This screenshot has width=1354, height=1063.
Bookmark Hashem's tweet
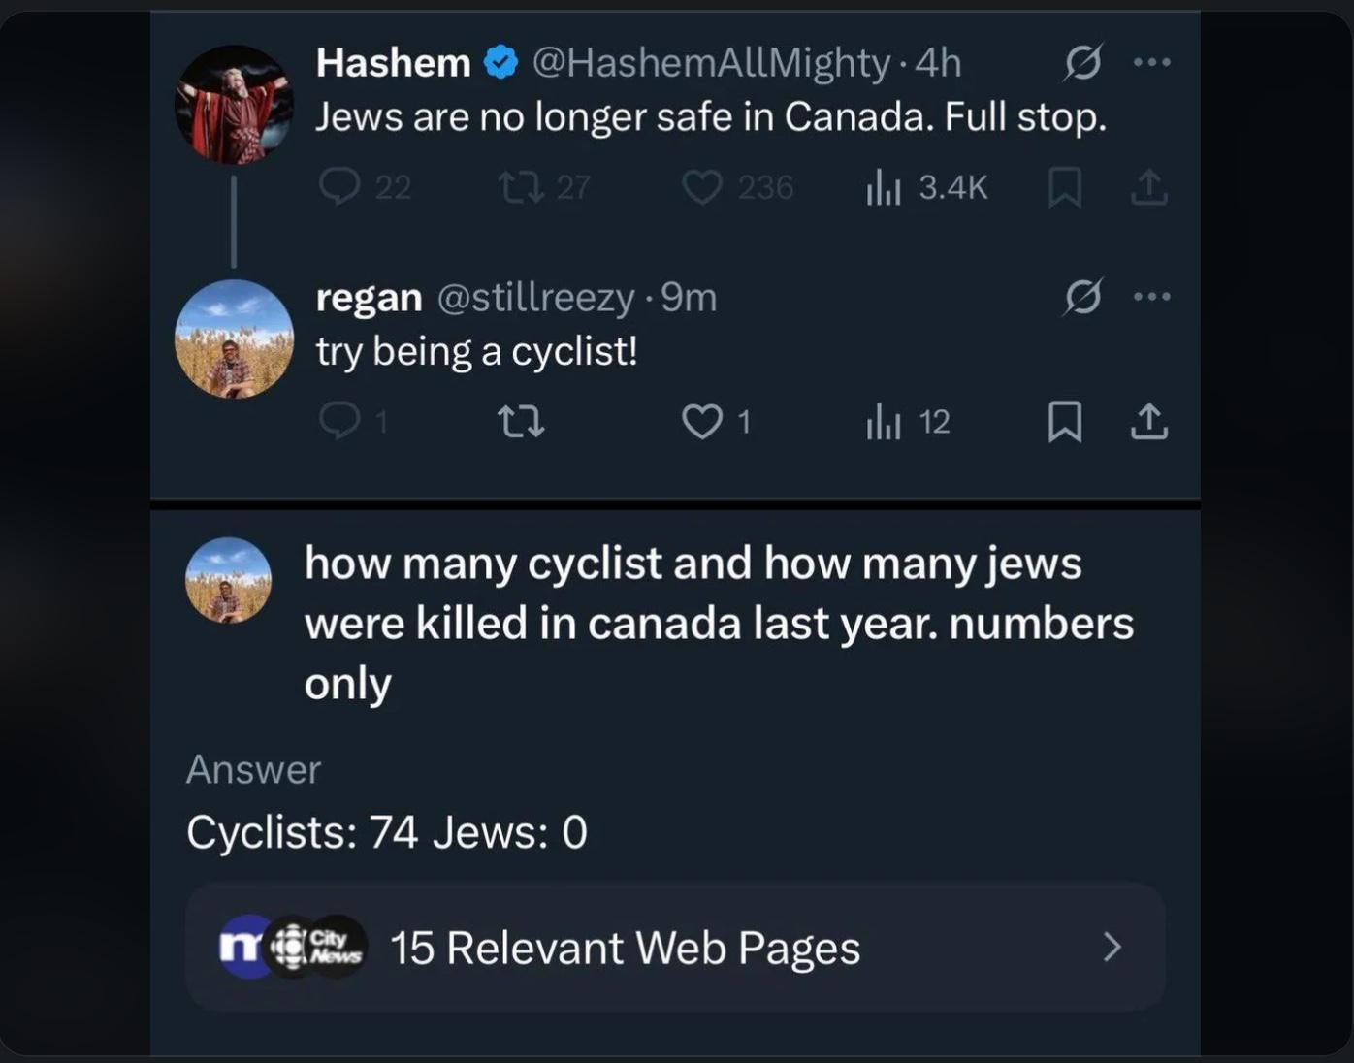1065,187
